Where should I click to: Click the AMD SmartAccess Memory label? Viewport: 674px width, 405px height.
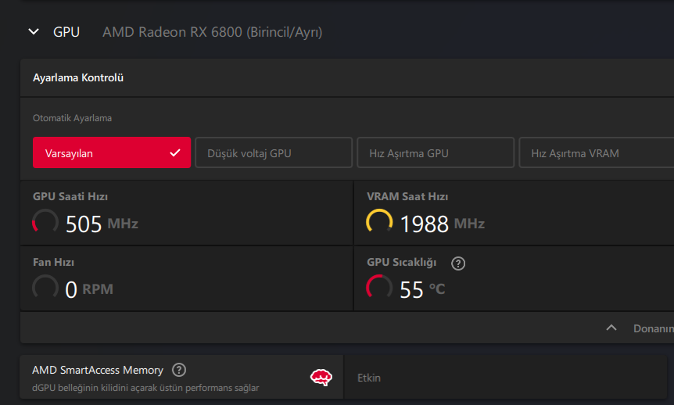98,370
